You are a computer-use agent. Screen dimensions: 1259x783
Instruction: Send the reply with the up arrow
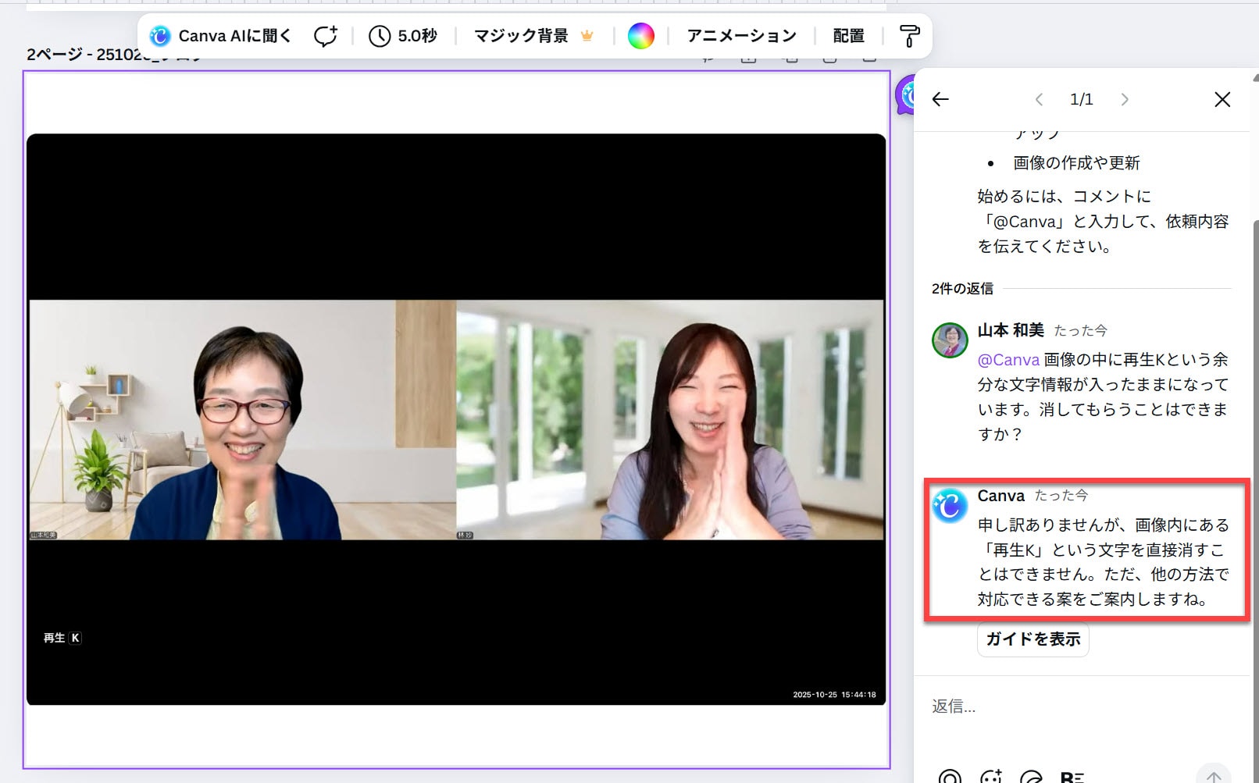pyautogui.click(x=1213, y=775)
